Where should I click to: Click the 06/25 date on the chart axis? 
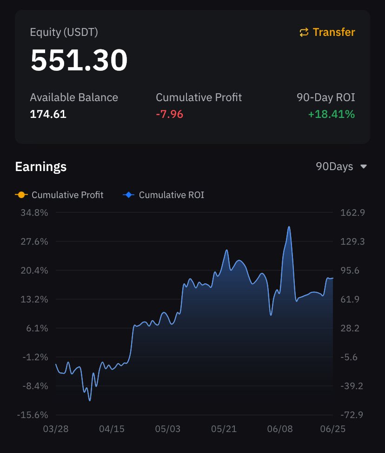click(x=333, y=429)
